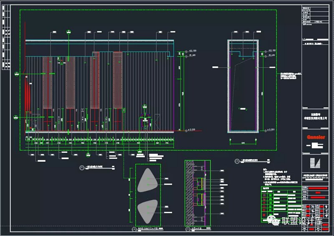
Task: Click the red Gensler logo in title block
Action: point(315,136)
